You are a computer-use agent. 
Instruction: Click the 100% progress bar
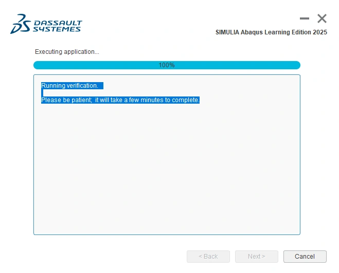[x=167, y=65]
